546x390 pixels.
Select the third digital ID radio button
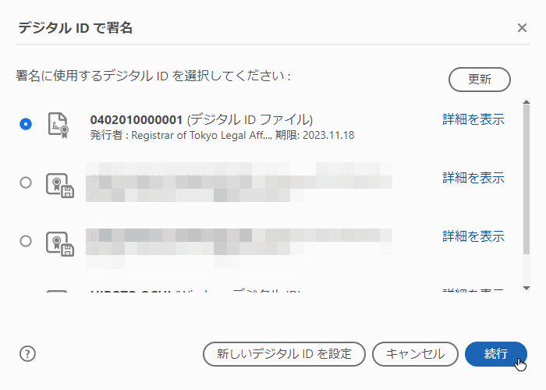[26, 241]
